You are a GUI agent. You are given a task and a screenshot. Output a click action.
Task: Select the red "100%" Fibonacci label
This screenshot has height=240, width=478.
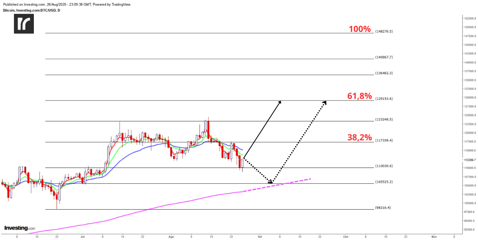(360, 29)
